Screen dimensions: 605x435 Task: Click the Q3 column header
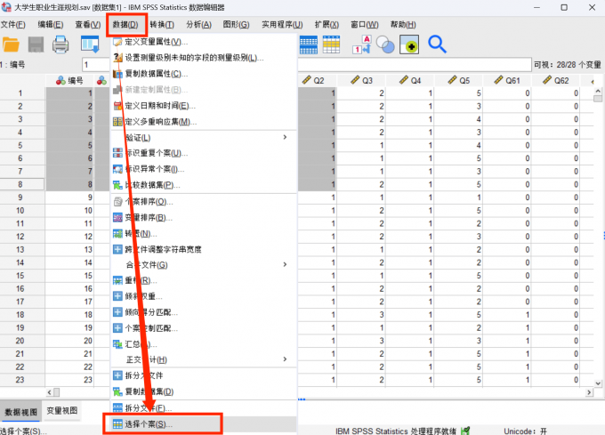pyautogui.click(x=361, y=81)
